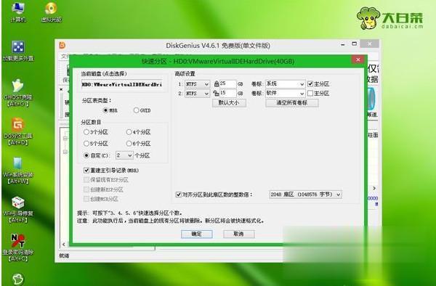The height and width of the screenshot is (286, 436).
Task: Toggle lock icon on partition 1 size
Action: (217, 83)
